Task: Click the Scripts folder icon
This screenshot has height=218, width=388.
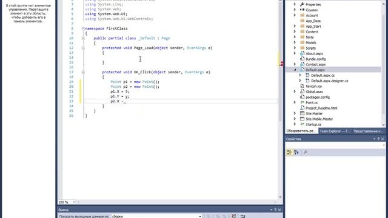Action: coord(302,48)
